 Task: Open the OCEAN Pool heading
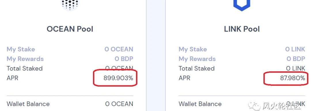70,29
